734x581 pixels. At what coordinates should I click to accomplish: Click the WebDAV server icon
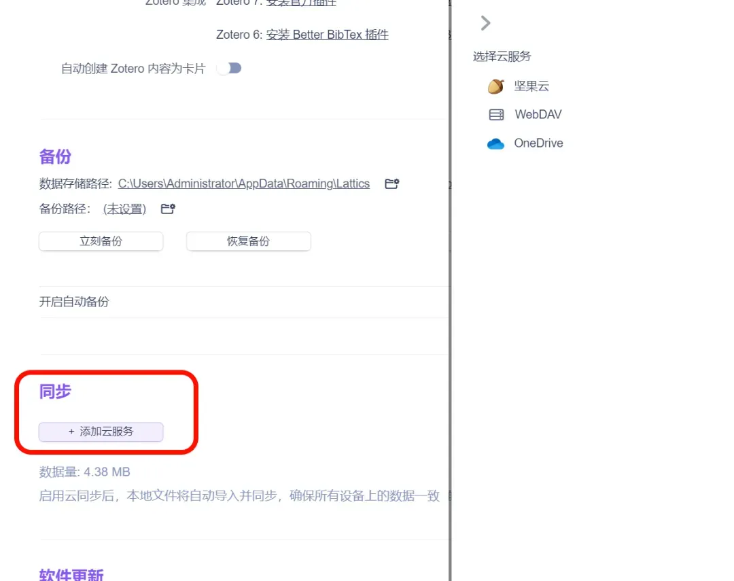[x=496, y=115]
